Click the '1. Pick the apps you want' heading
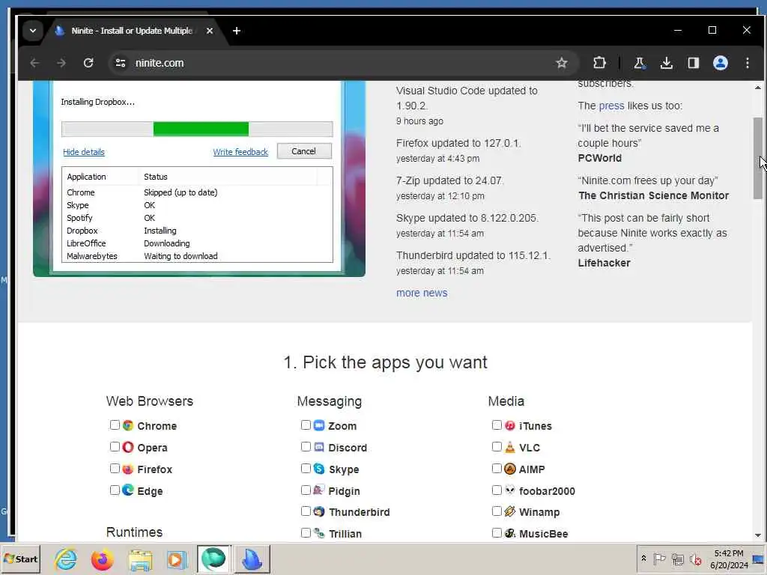Screen dimensions: 767x575 (x=386, y=362)
